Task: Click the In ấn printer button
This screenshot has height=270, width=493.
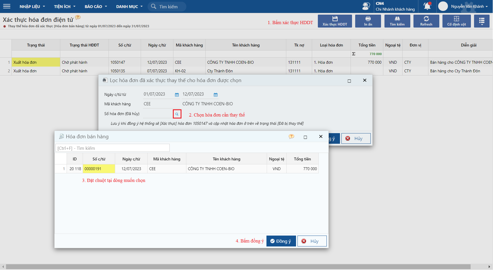Action: point(368,21)
